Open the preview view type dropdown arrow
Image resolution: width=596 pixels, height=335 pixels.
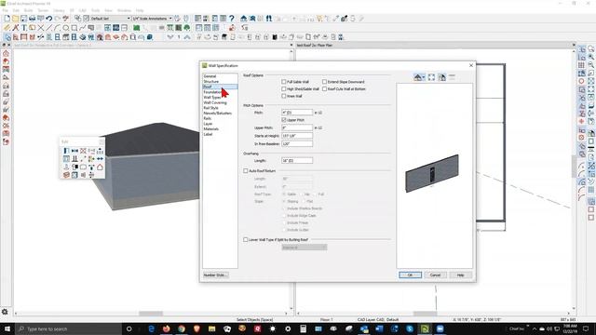424,77
